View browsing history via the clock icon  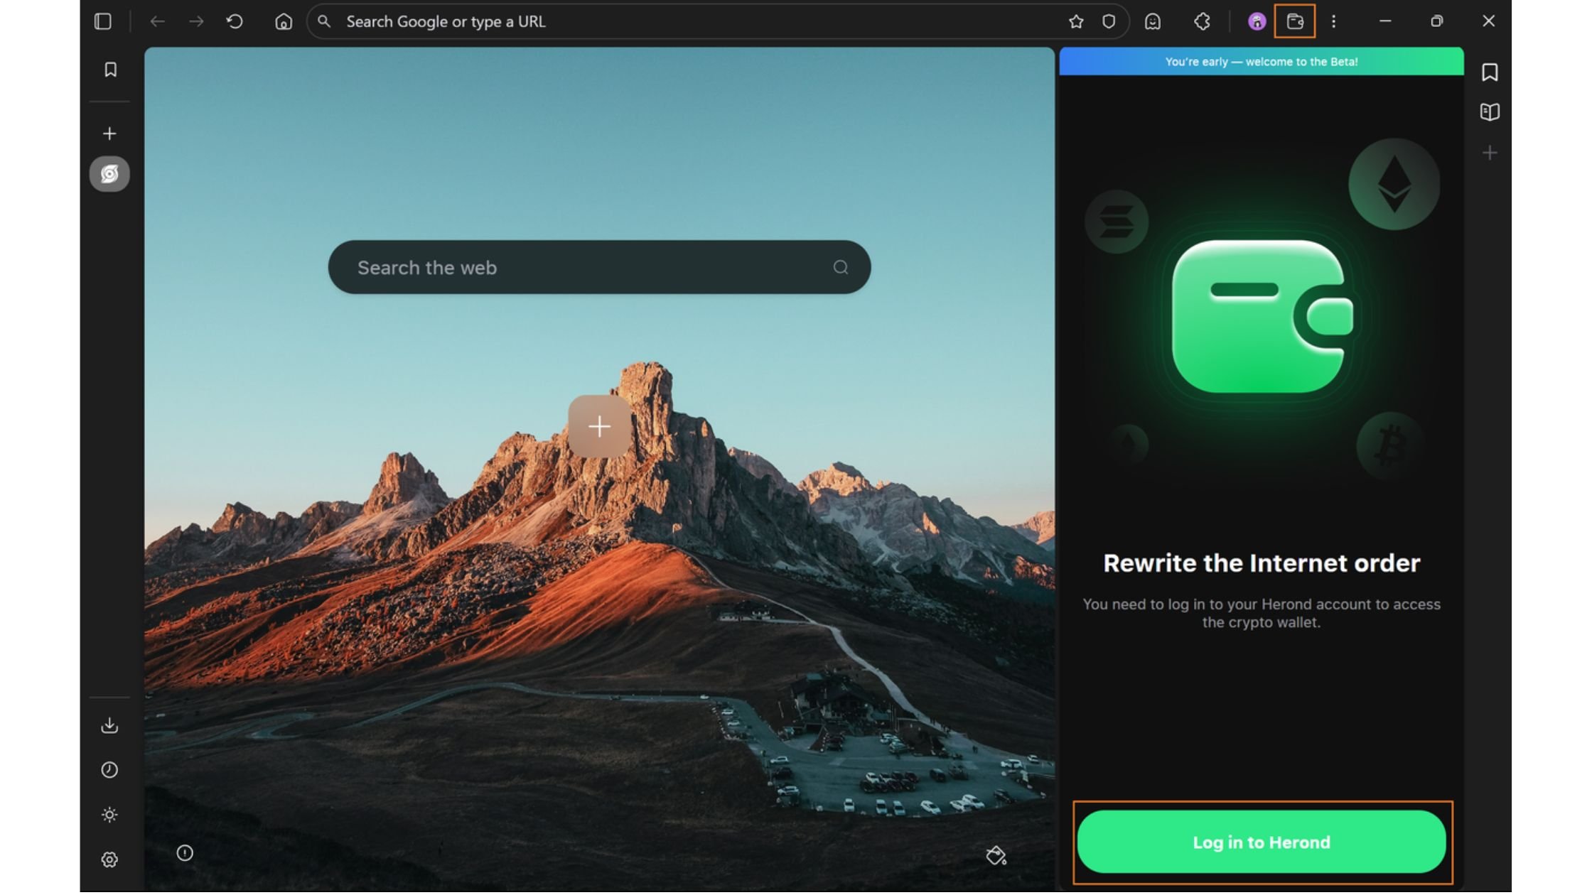[x=110, y=770]
